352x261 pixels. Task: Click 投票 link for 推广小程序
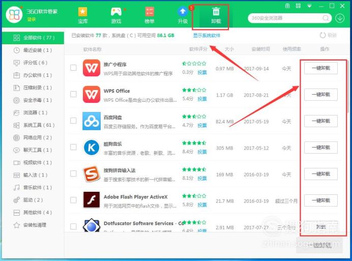202,72
